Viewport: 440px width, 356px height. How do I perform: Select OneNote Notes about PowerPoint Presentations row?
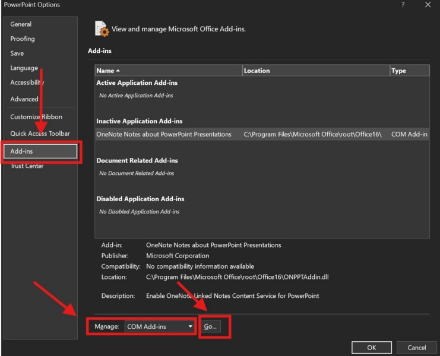point(164,135)
